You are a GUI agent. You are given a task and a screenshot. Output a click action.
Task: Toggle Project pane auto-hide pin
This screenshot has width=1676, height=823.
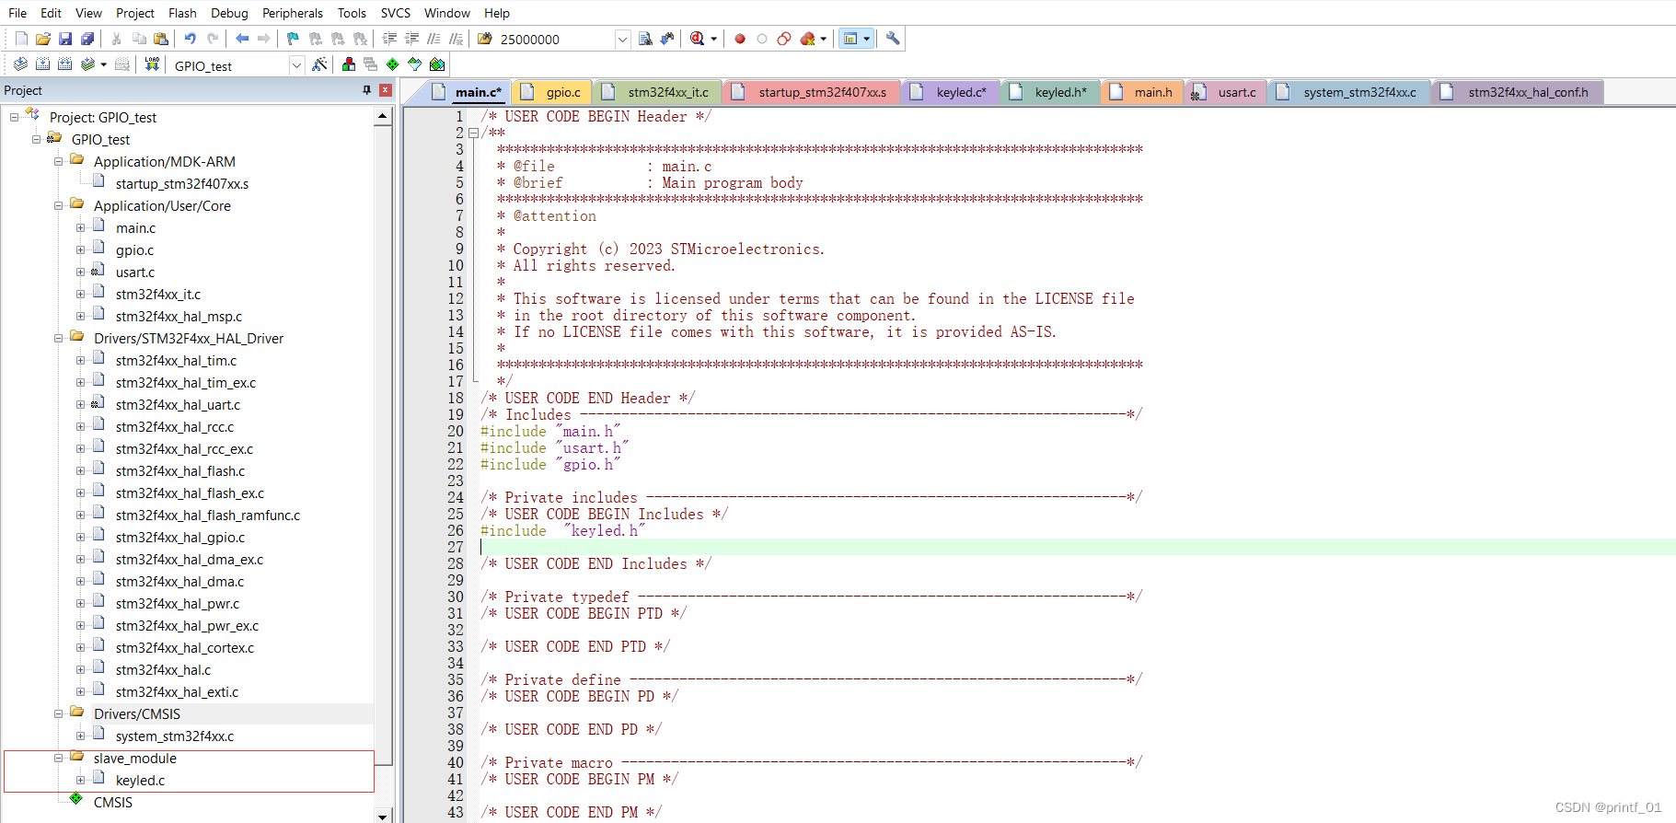point(366,90)
